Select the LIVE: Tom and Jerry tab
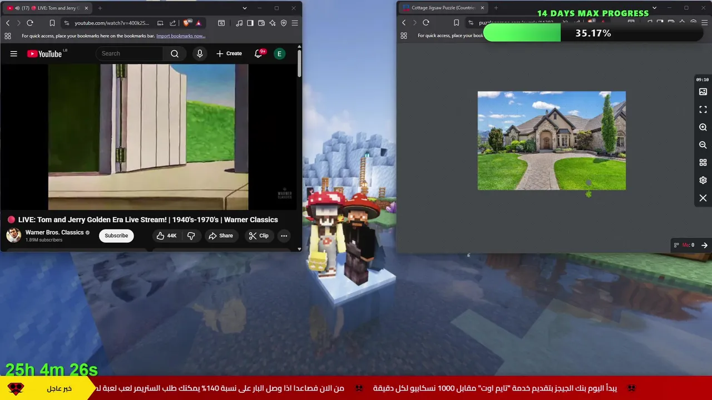 [x=47, y=8]
